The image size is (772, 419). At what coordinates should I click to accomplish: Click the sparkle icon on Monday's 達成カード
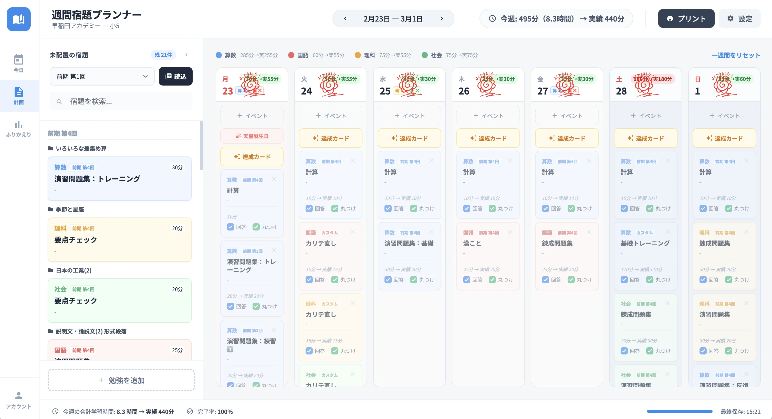coord(236,156)
